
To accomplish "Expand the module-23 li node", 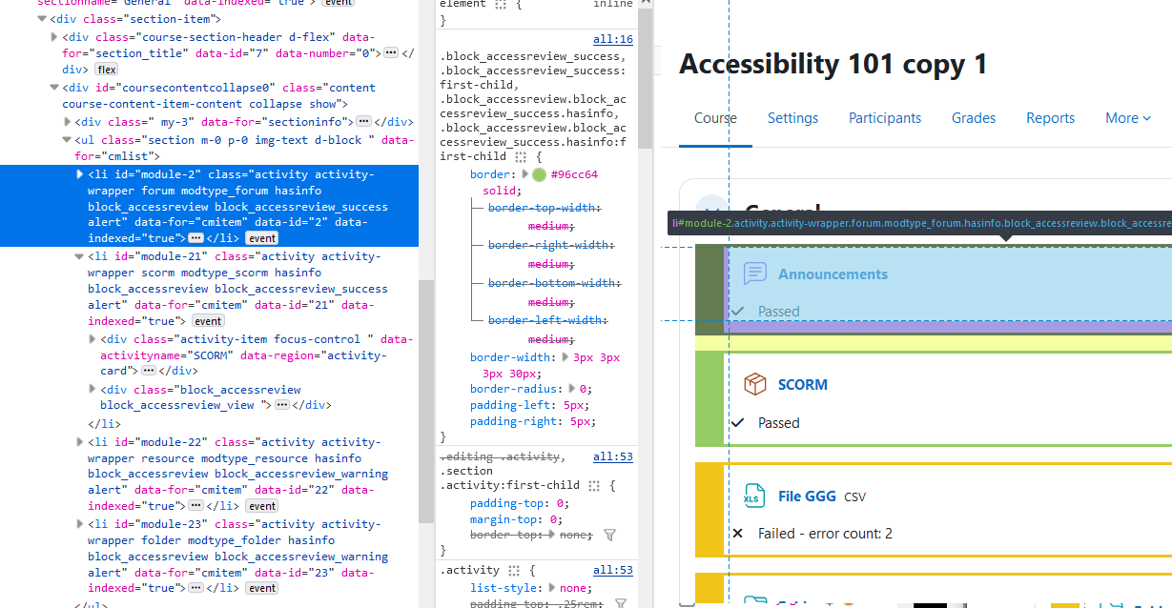I will tap(79, 524).
